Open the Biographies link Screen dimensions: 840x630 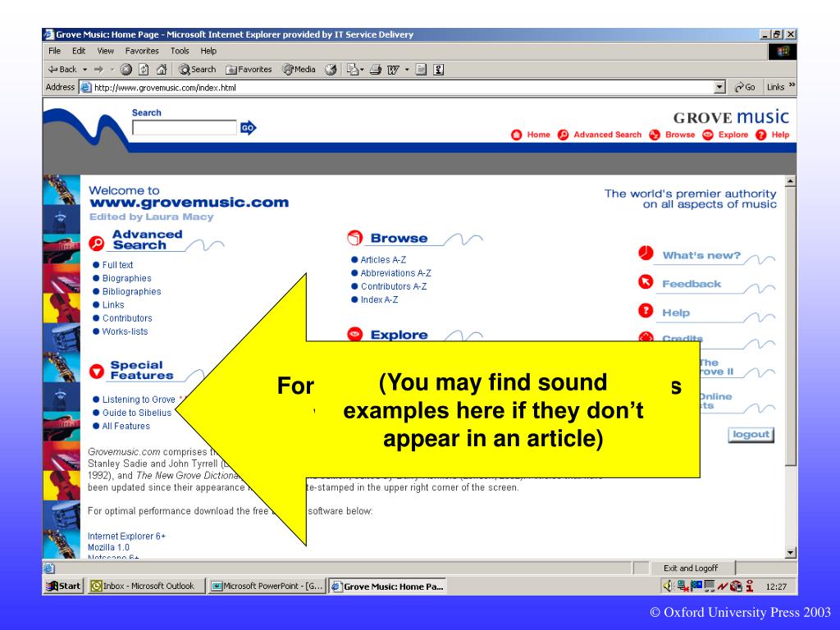[127, 278]
